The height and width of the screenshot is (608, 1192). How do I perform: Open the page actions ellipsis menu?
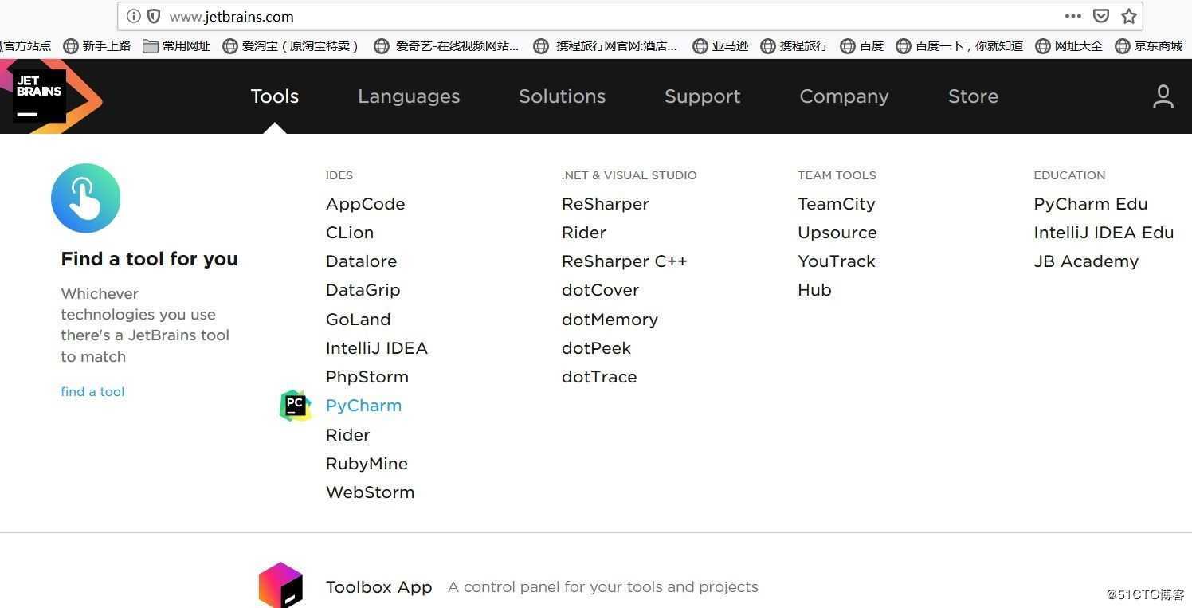1073,16
